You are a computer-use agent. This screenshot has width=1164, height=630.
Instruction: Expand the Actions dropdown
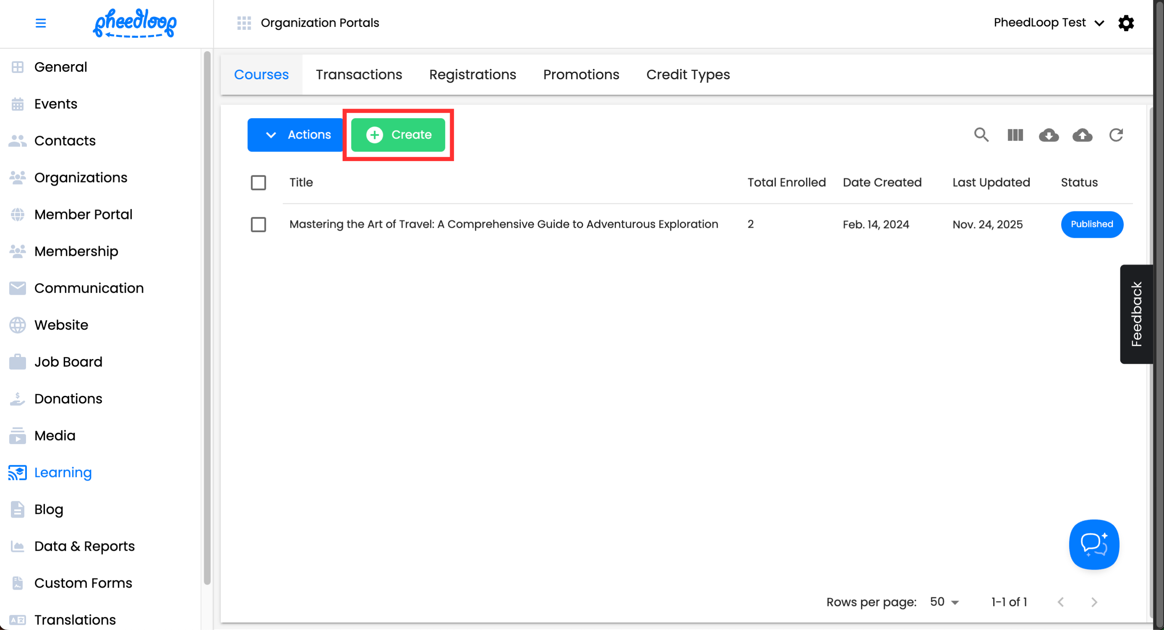coord(296,135)
